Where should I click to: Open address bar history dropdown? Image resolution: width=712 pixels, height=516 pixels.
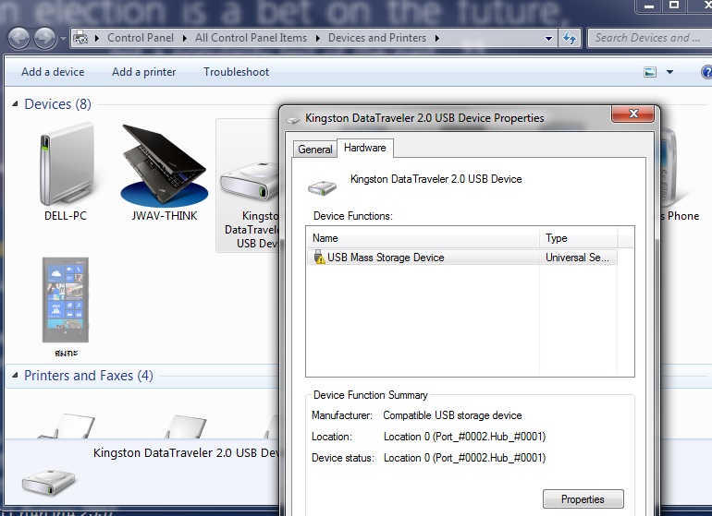click(x=548, y=39)
